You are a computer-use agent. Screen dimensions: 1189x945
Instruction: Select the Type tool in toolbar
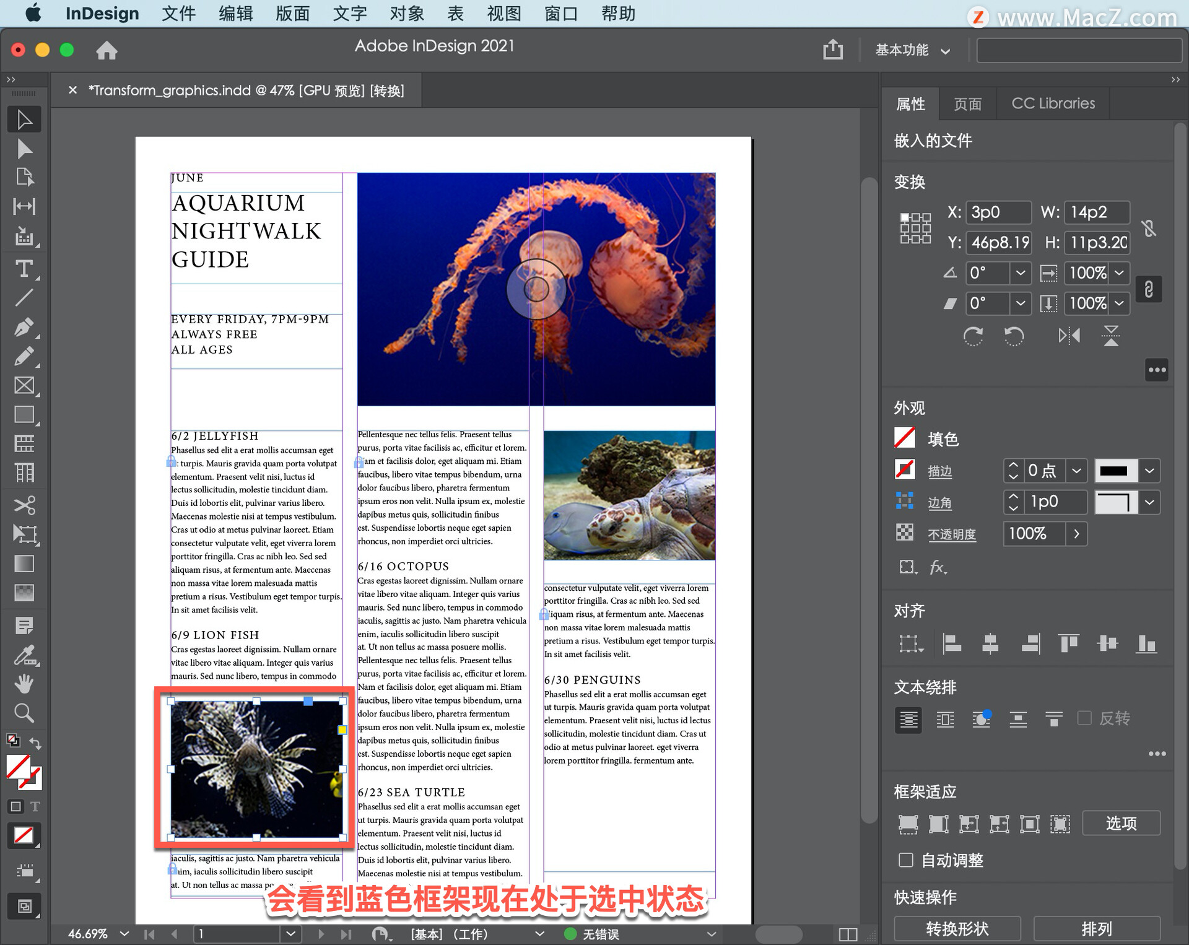coord(24,269)
